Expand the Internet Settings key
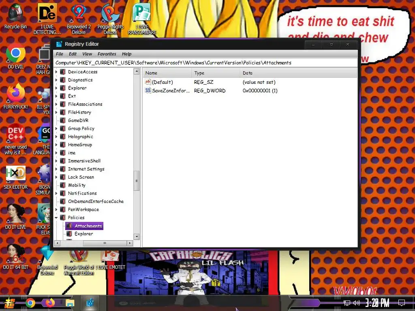This screenshot has width=415, height=311. pos(56,169)
